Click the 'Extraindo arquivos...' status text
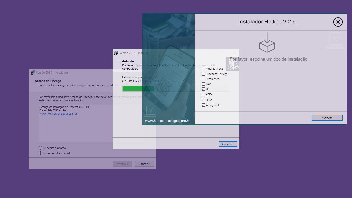352x198 pixels. pos(135,77)
